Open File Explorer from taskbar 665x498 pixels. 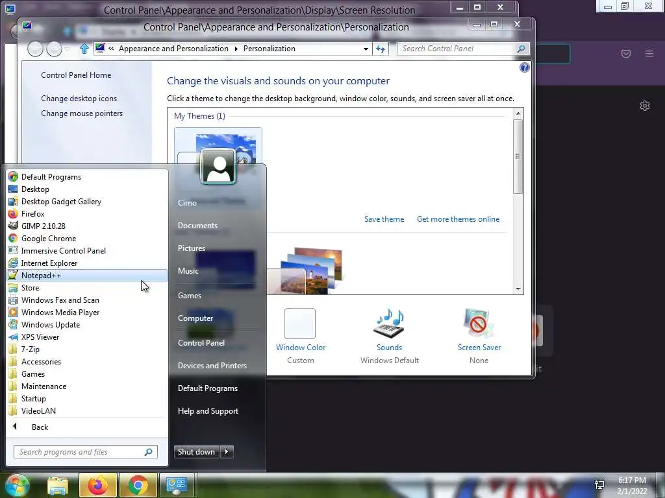(x=58, y=485)
